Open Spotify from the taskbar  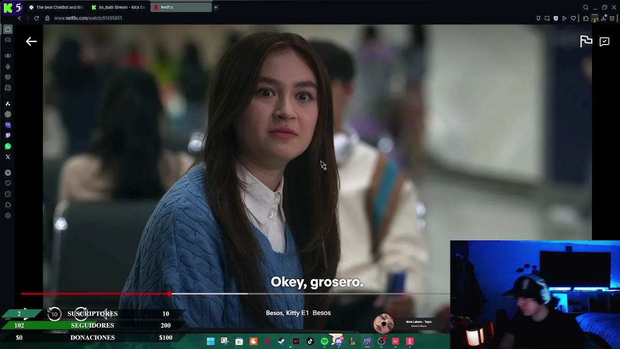click(324, 341)
